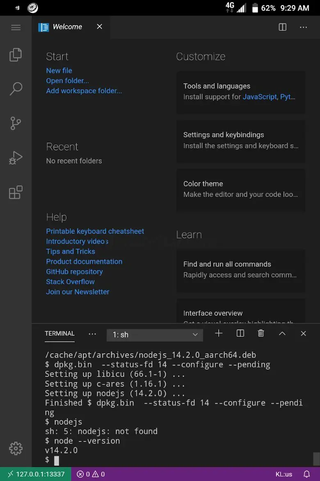Open notifications bell in status bar
Screen dimensions: 320x481
(x=306, y=474)
